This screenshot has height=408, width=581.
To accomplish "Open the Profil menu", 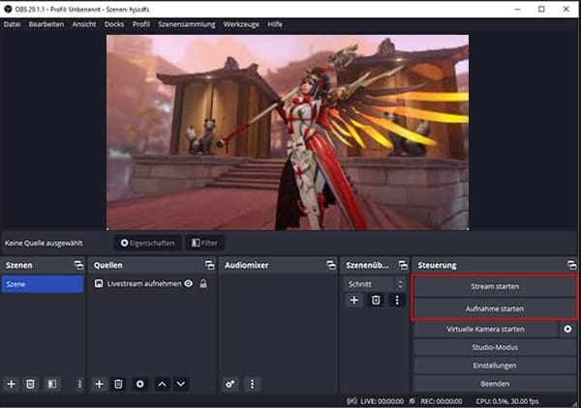I will (x=141, y=24).
